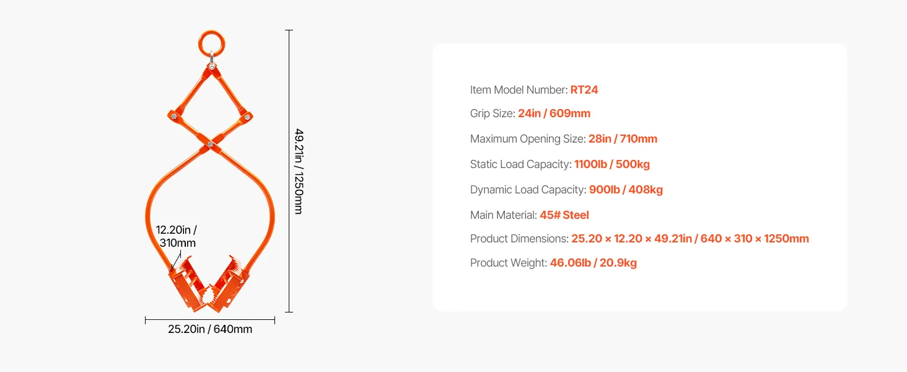Click the center pivot bolt of the tongs
The width and height of the screenshot is (907, 372).
pos(211,144)
